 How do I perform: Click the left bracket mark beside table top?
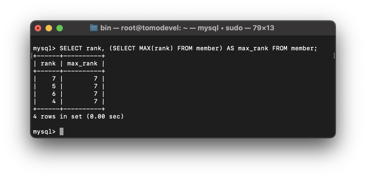pos(32,56)
